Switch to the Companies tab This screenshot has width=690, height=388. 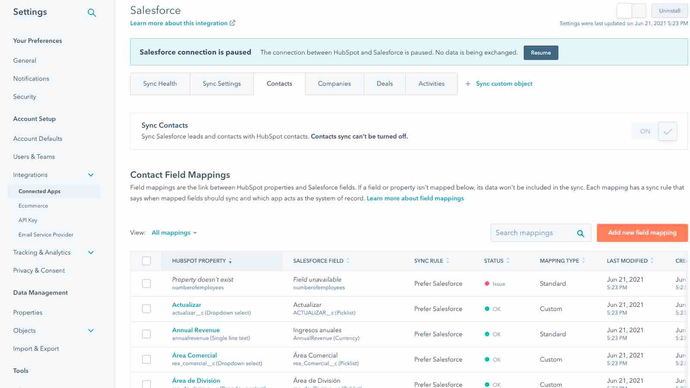click(335, 84)
